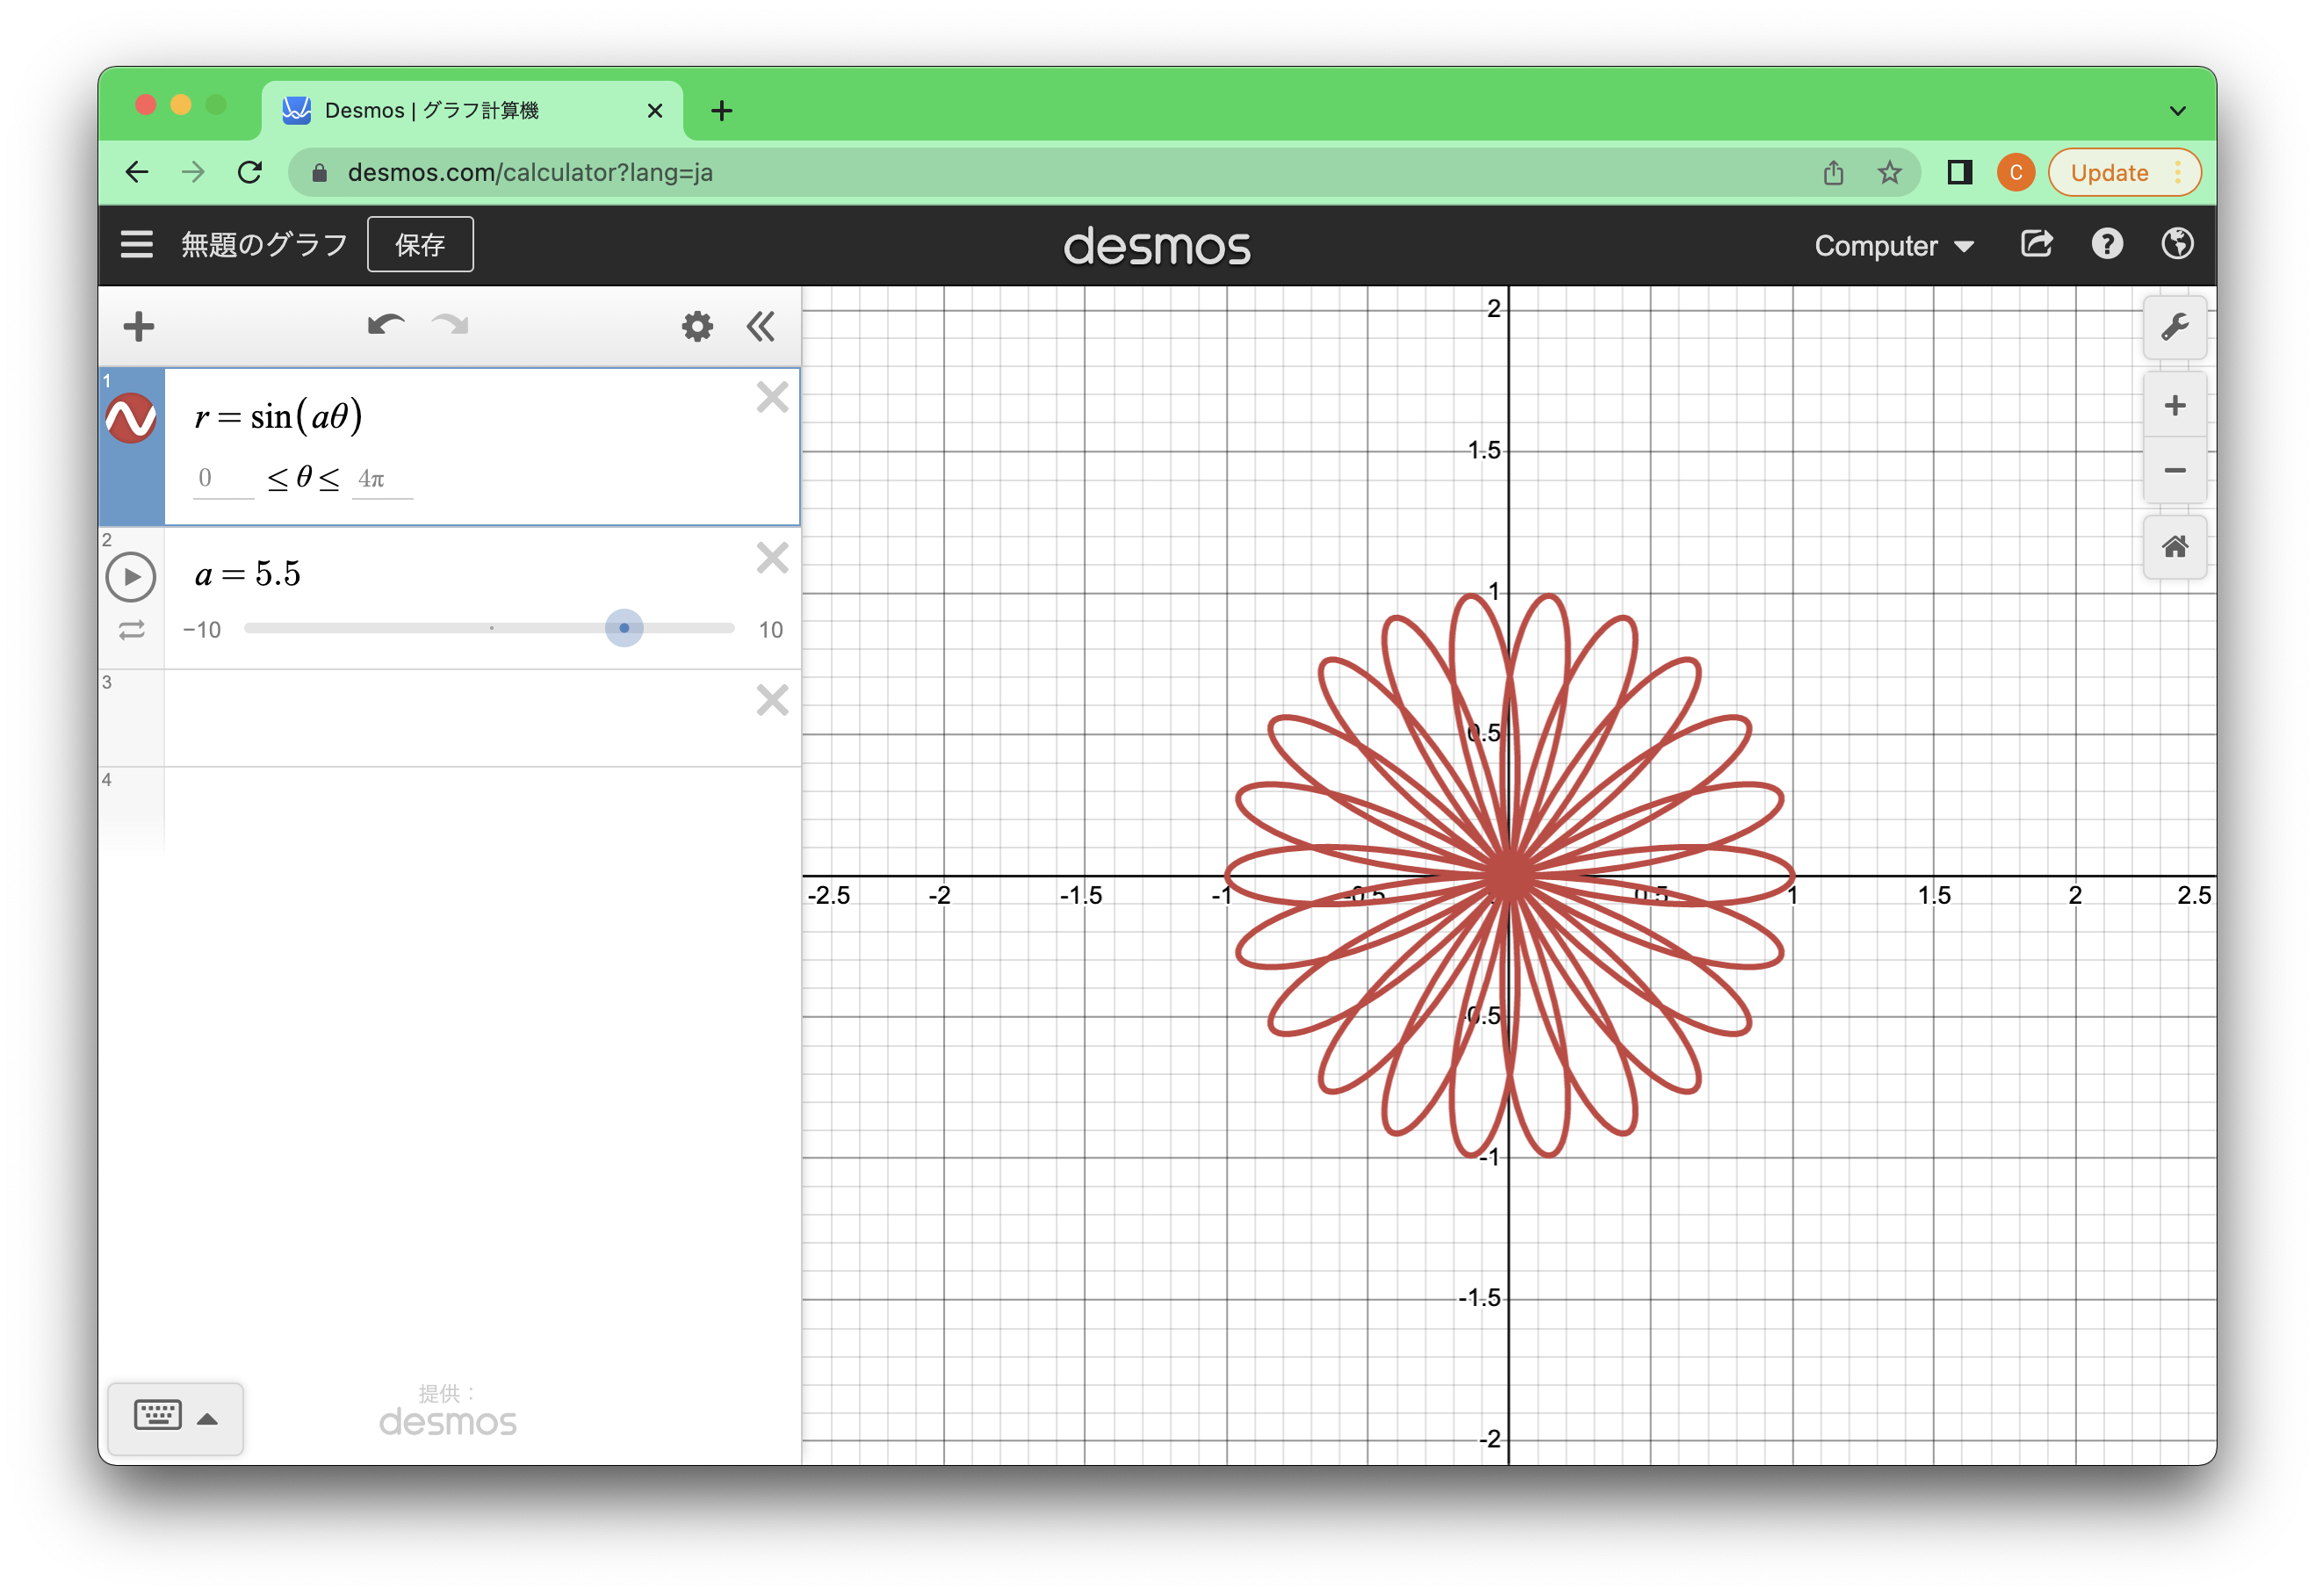Open expression list settings gear
The height and width of the screenshot is (1595, 2315).
696,327
